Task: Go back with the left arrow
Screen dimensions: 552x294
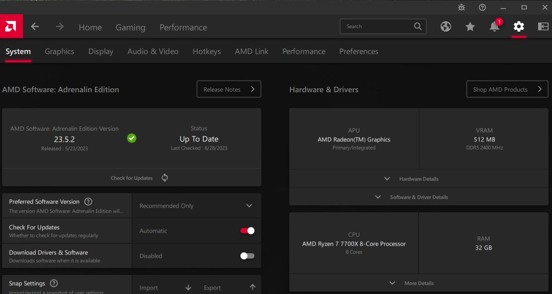Action: coord(35,27)
